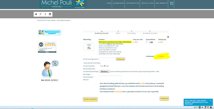Click the 'Beveiligd bestellen' breadcrumb
This screenshot has height=109, width=214.
click(64, 20)
